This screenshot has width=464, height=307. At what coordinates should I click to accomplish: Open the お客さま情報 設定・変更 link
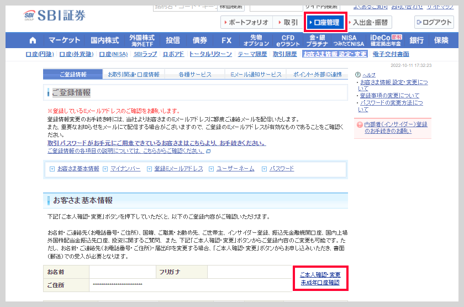click(x=335, y=54)
